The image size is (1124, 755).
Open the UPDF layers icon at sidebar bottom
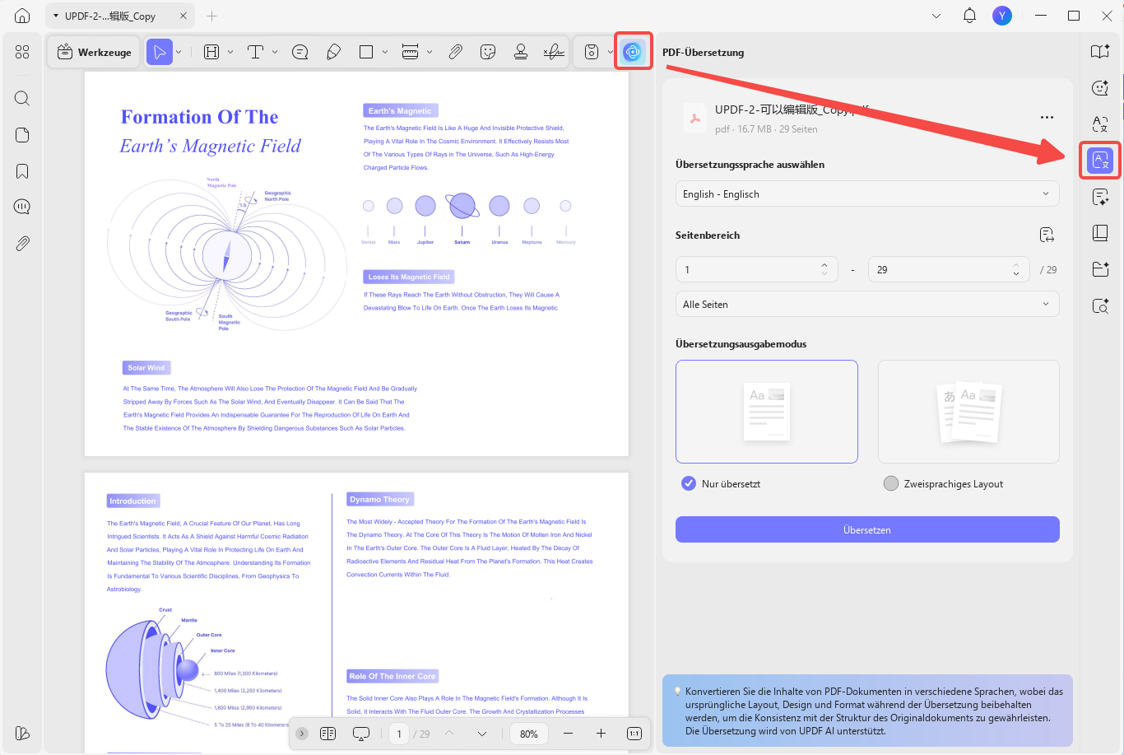click(22, 734)
